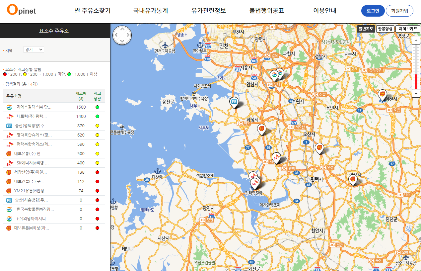Click the 회원가입 button
This screenshot has width=421, height=271.
click(x=399, y=11)
